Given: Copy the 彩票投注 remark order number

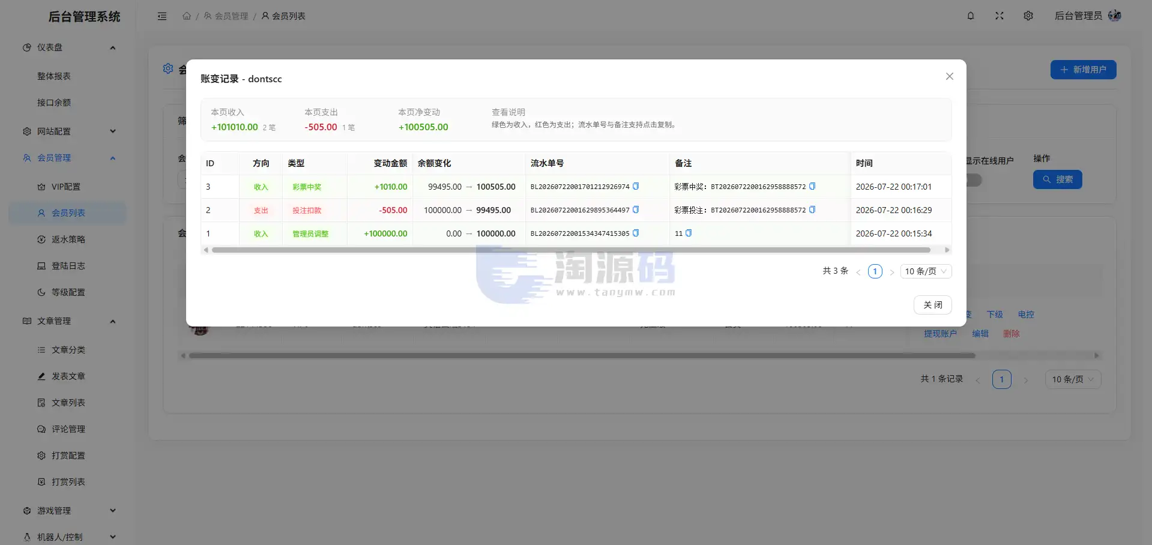Looking at the screenshot, I should click(812, 209).
